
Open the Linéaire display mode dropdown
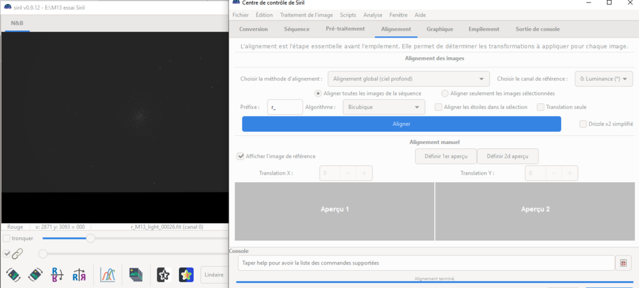[214, 275]
